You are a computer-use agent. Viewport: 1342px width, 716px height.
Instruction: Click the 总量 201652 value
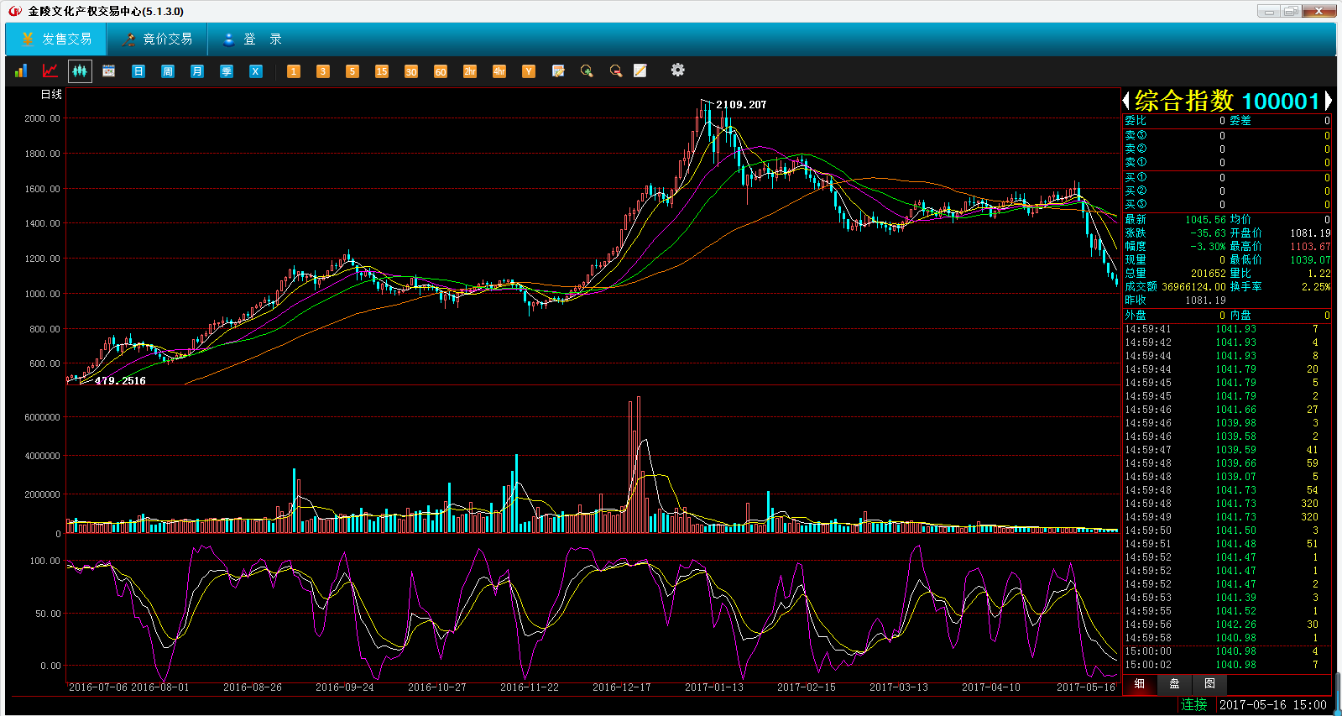[x=1209, y=274]
